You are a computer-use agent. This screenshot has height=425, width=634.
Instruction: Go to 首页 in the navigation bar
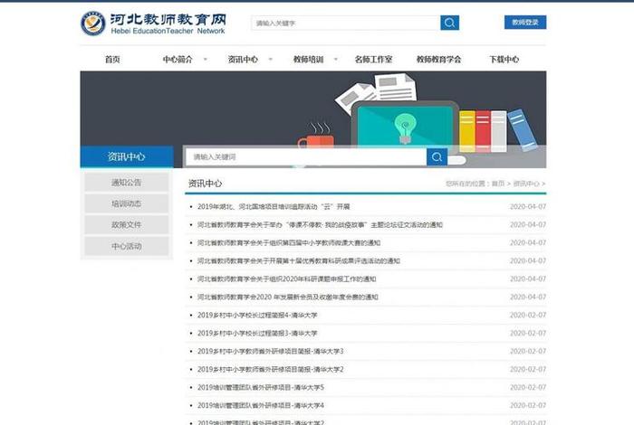tap(112, 60)
